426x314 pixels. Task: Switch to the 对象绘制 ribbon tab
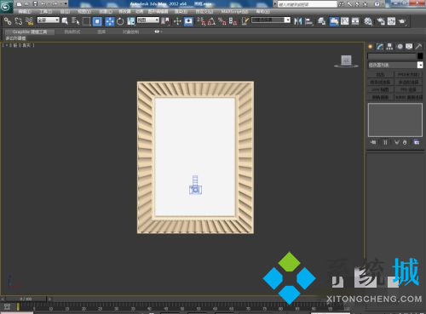[130, 31]
